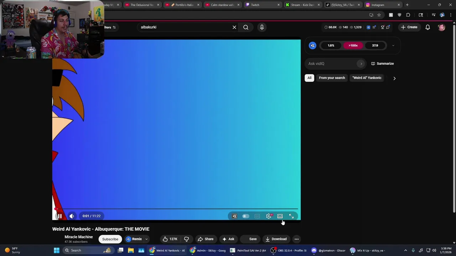Expand the Remix dropdown arrow
Viewport: 456px width, 256px height.
[x=146, y=239]
